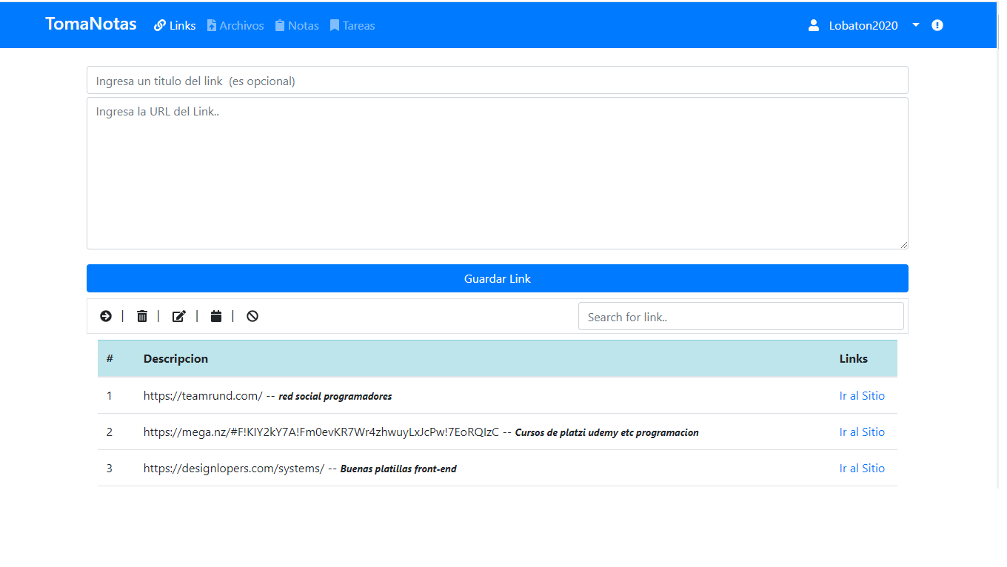The width and height of the screenshot is (1007, 567).
Task: Open the Tareas section
Action: (352, 25)
